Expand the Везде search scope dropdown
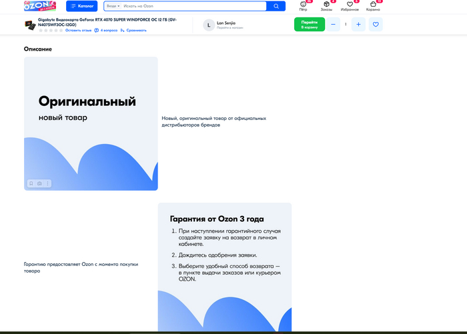Image resolution: width=467 pixels, height=334 pixels. click(113, 6)
